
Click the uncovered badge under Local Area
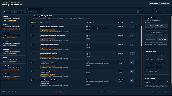pyautogui.click(x=6, y=29)
